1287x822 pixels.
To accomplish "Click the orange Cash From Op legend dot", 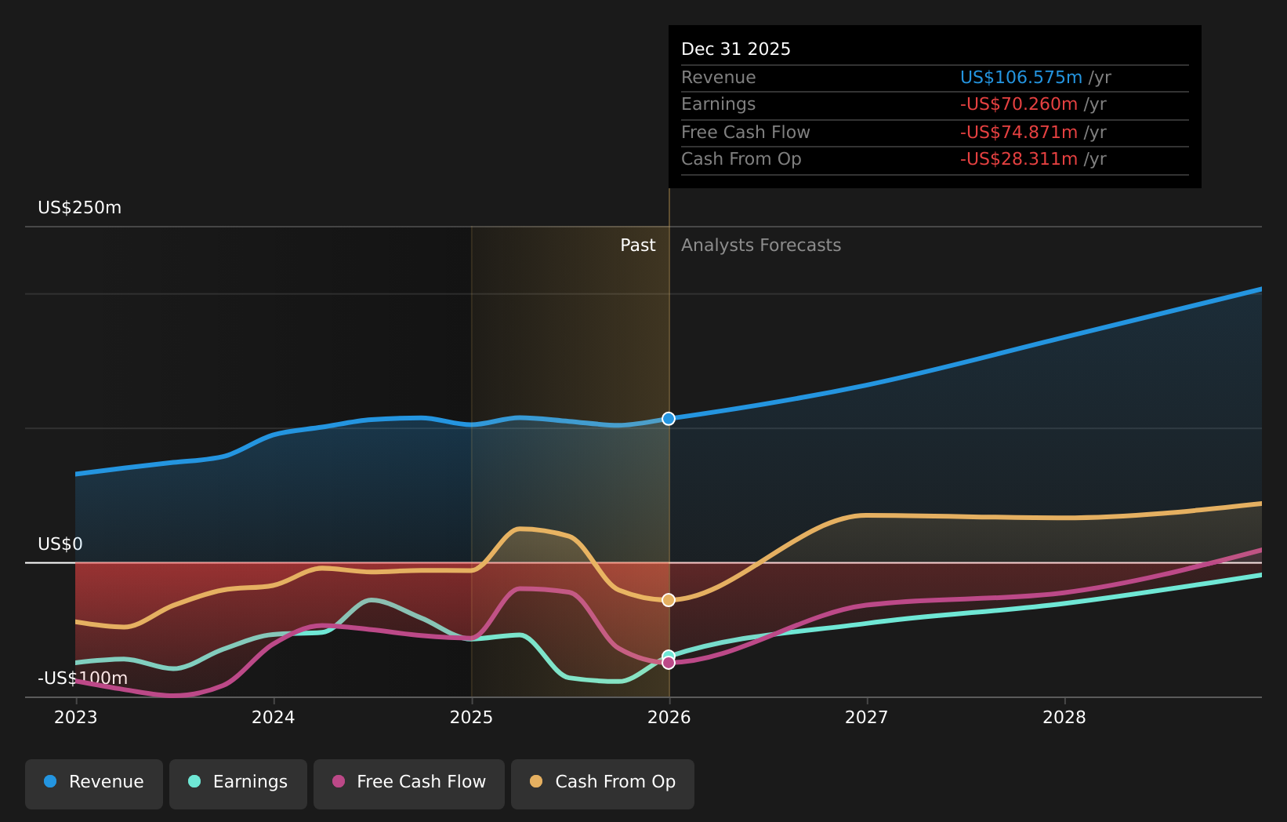I will (536, 781).
